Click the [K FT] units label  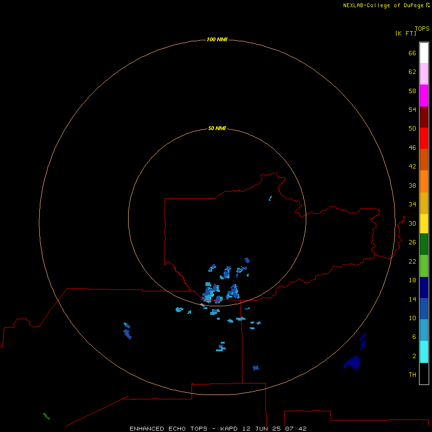click(x=406, y=33)
